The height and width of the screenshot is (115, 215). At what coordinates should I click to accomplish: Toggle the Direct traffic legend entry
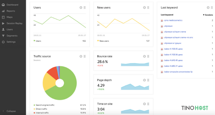tap(40, 109)
